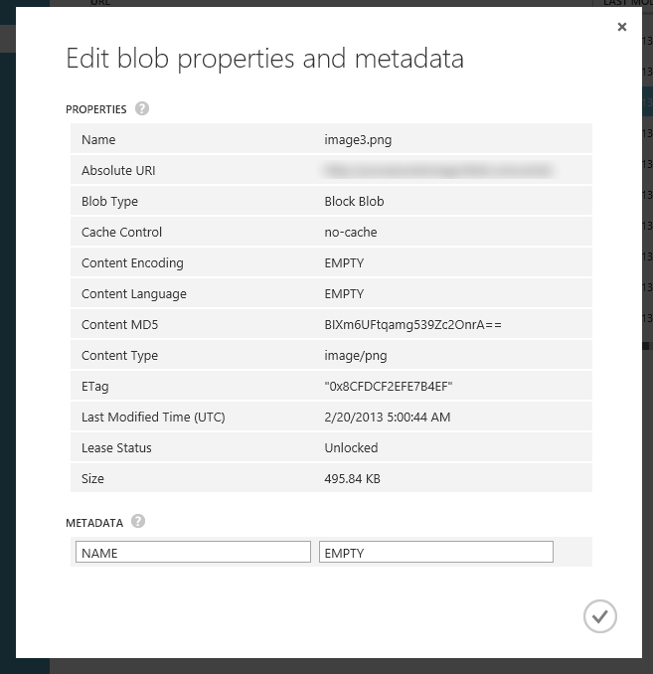Click the Cache Control value no-cache
Image resolution: width=653 pixels, height=674 pixels.
(x=351, y=233)
